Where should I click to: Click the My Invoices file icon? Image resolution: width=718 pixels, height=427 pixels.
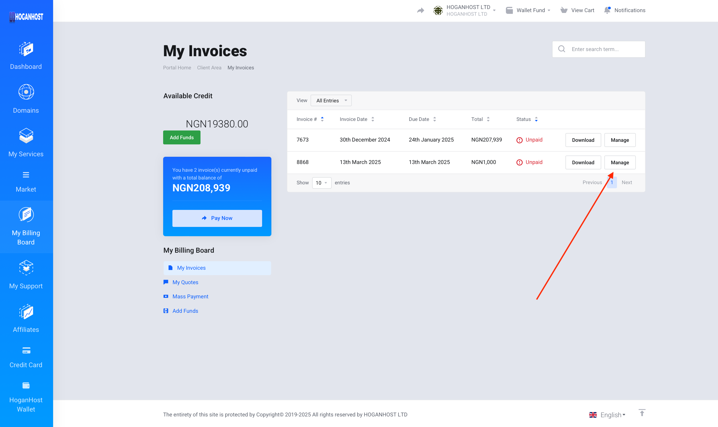(170, 268)
